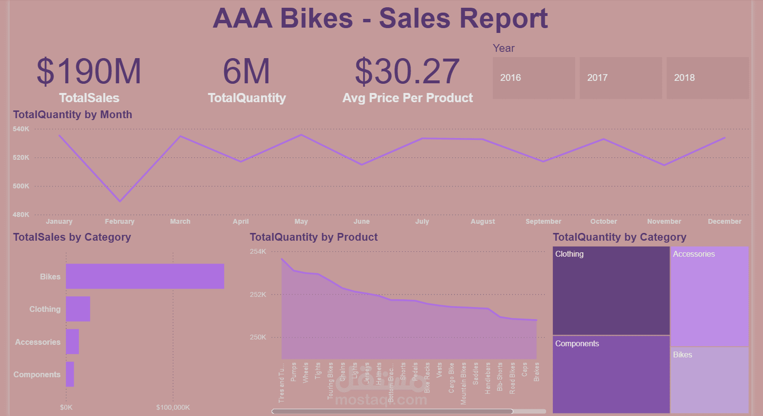
Task: Select the Tires and Tubes point in TotalQuantity by Product
Action: pos(282,258)
